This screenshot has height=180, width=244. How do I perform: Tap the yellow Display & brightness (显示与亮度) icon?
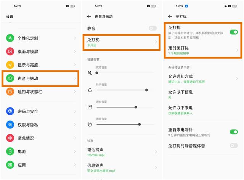[10, 65]
